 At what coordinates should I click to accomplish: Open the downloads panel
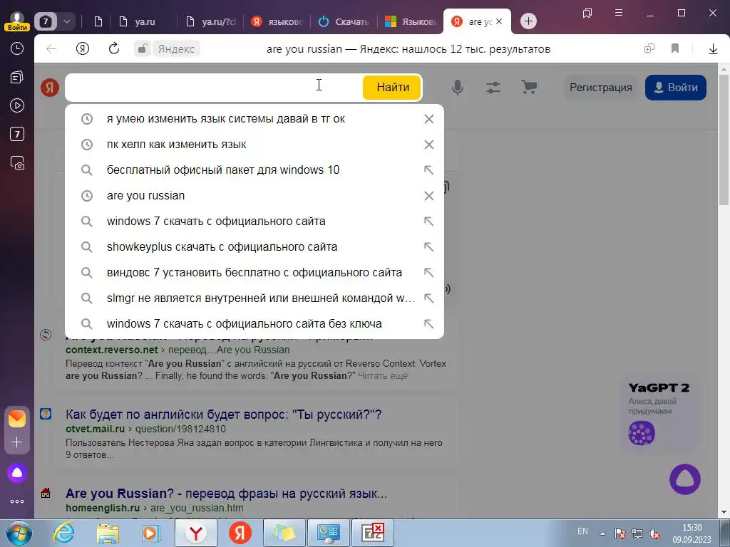click(713, 48)
